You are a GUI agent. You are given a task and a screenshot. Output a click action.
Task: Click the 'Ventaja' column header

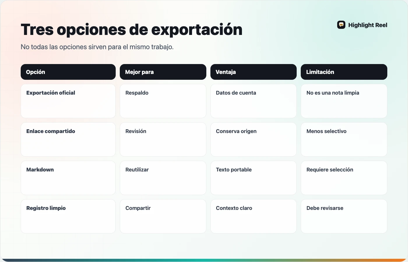[x=254, y=72]
